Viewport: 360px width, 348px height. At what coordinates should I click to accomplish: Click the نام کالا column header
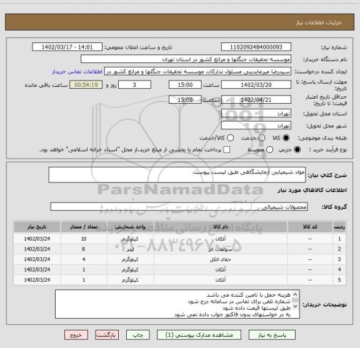click(x=221, y=227)
